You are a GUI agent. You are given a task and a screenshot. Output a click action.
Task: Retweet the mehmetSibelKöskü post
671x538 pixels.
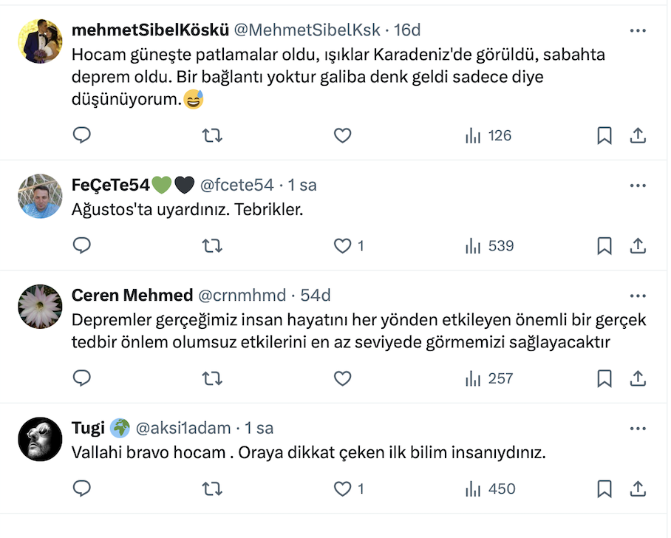pos(212,135)
